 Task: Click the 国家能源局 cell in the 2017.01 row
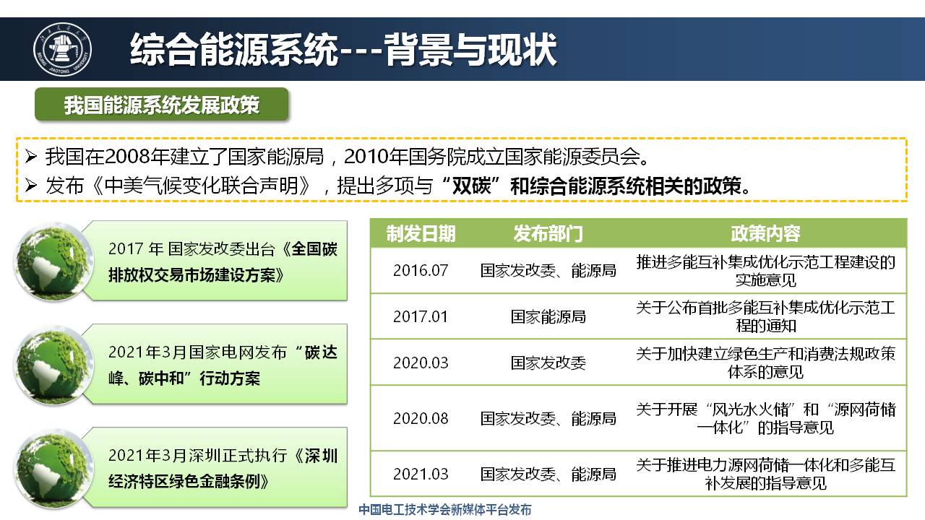[x=548, y=316]
